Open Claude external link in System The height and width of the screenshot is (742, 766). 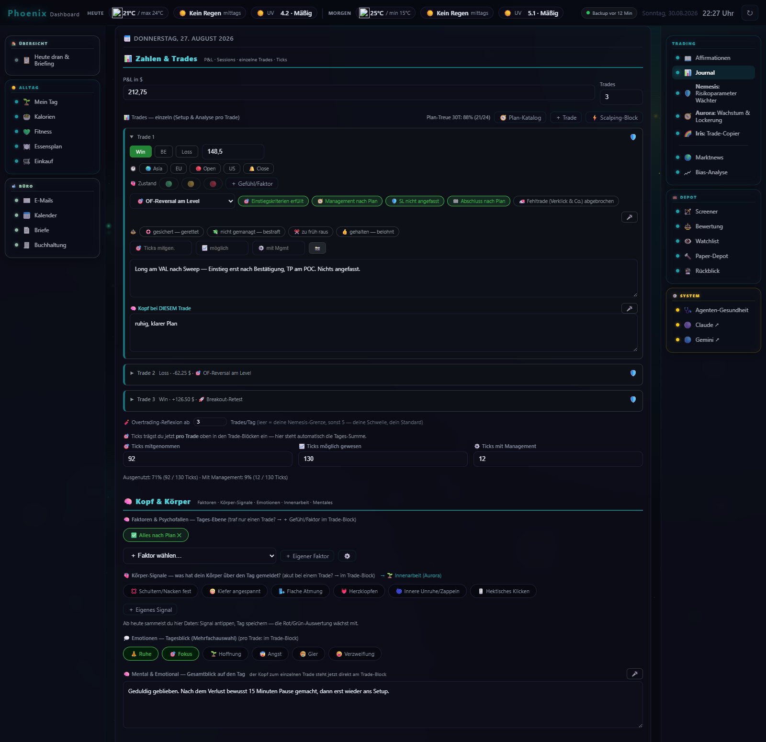coord(713,325)
